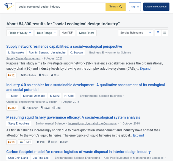Toggle the Has PDF filter
Screen dimensions: 173x161
point(67,33)
